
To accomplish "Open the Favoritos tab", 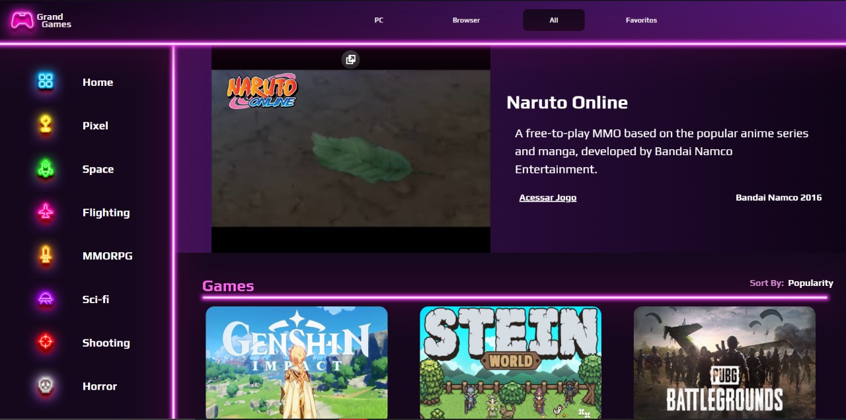I will pyautogui.click(x=641, y=20).
